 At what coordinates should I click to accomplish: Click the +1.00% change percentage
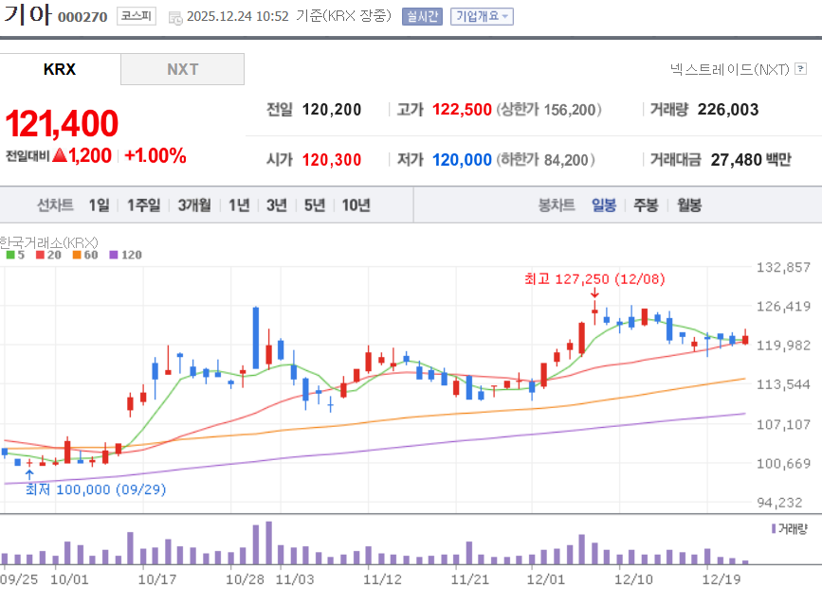click(x=155, y=155)
